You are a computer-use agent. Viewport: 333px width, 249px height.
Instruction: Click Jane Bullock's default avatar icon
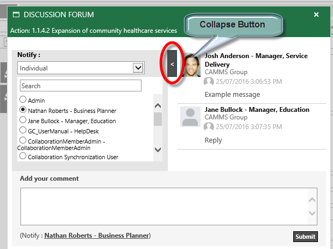(190, 117)
